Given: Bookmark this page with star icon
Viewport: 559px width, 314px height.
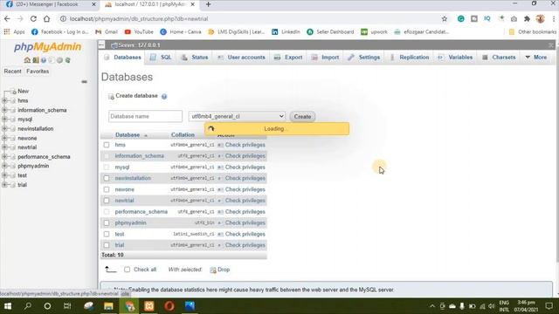Looking at the screenshot, I should point(445,19).
